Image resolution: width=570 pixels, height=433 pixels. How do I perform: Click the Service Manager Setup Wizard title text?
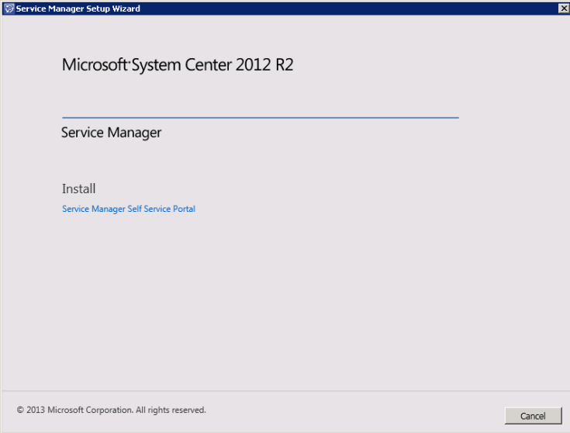tap(78, 9)
